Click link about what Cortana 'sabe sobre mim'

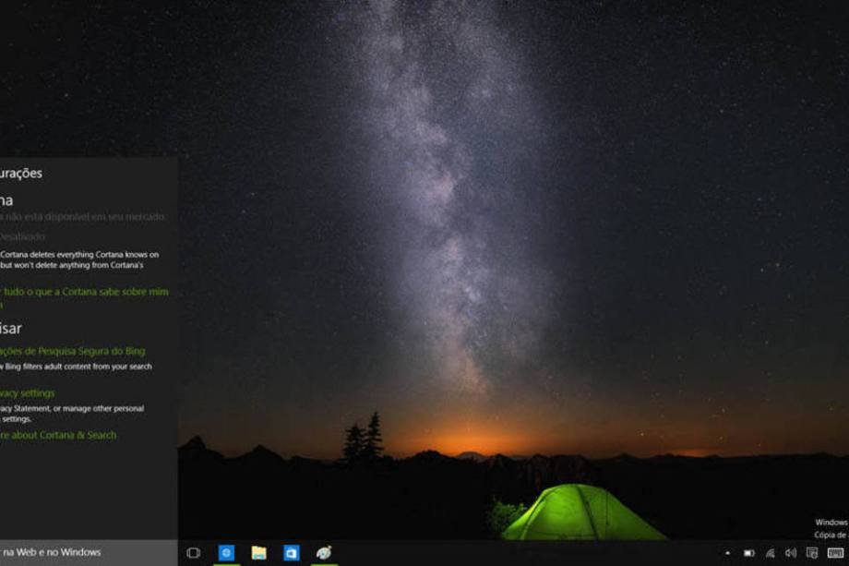tap(85, 292)
